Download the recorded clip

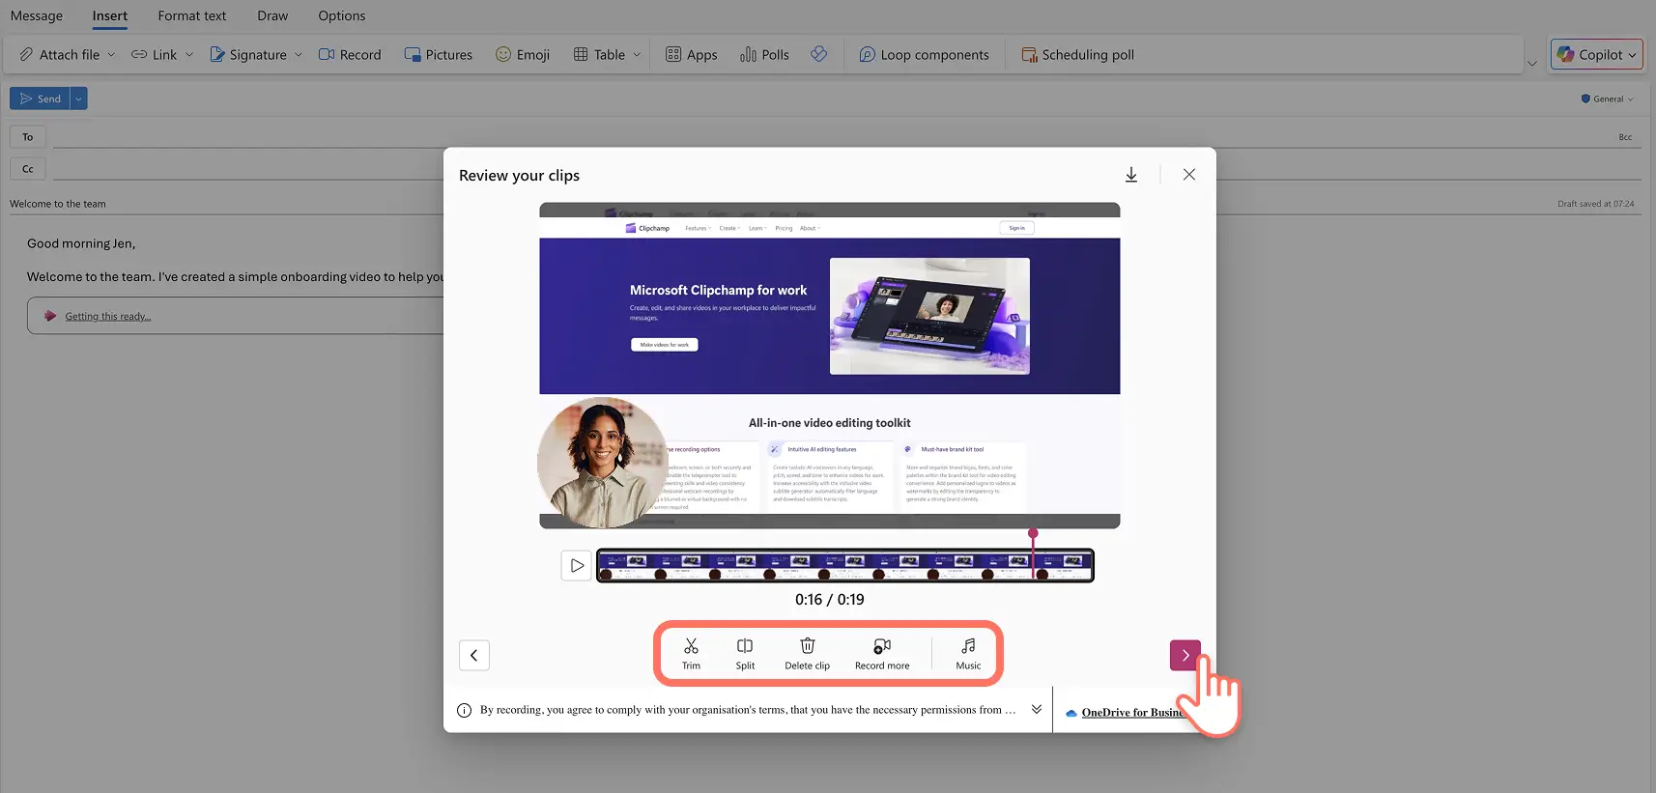(x=1131, y=175)
